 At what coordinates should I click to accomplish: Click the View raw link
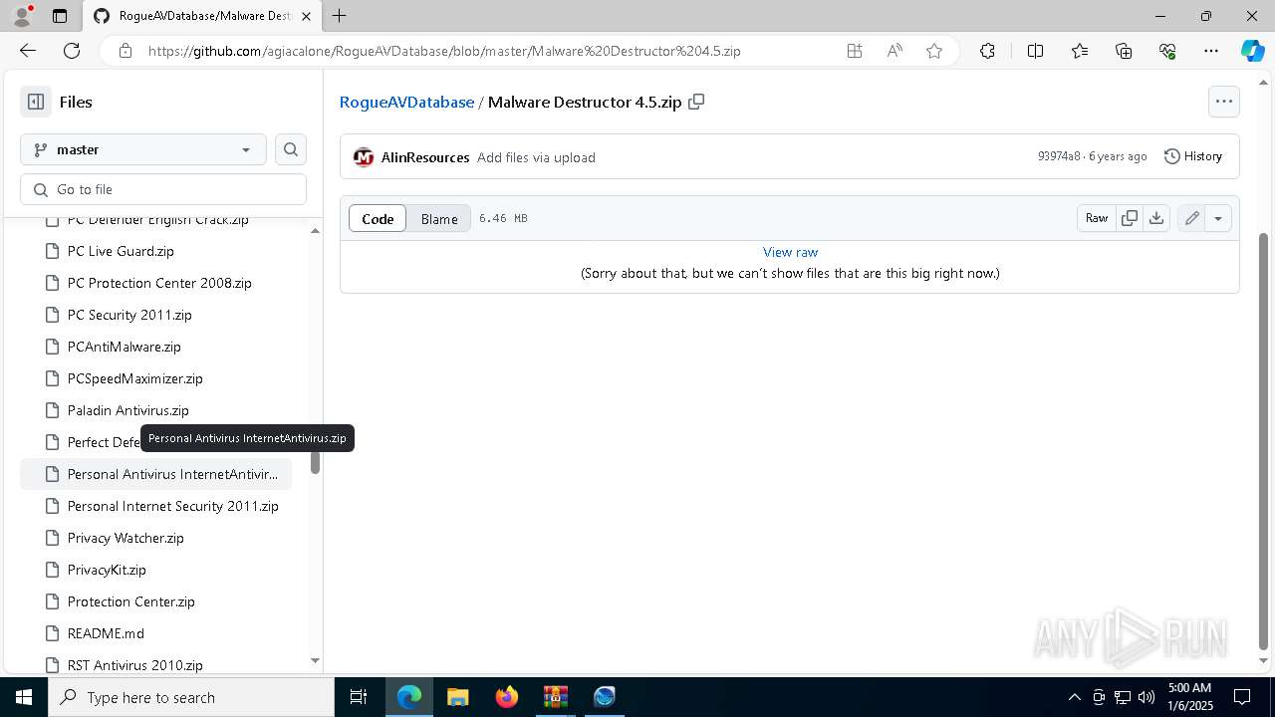point(790,252)
